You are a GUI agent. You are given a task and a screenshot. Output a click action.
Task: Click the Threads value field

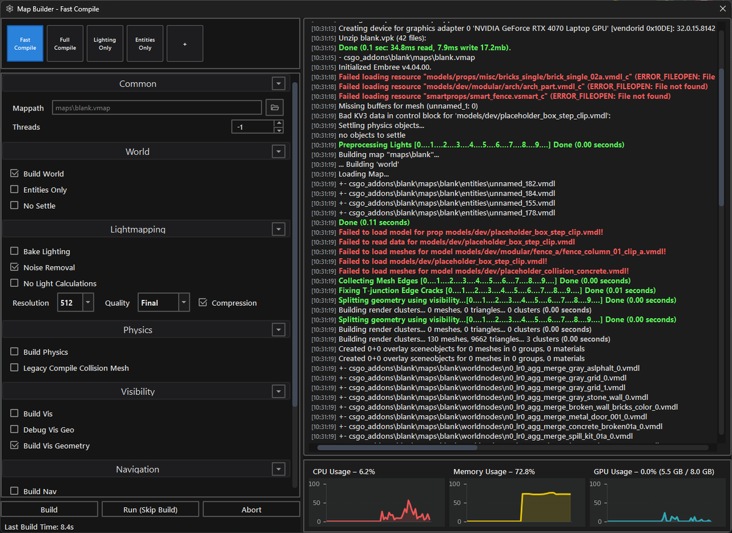click(x=253, y=127)
